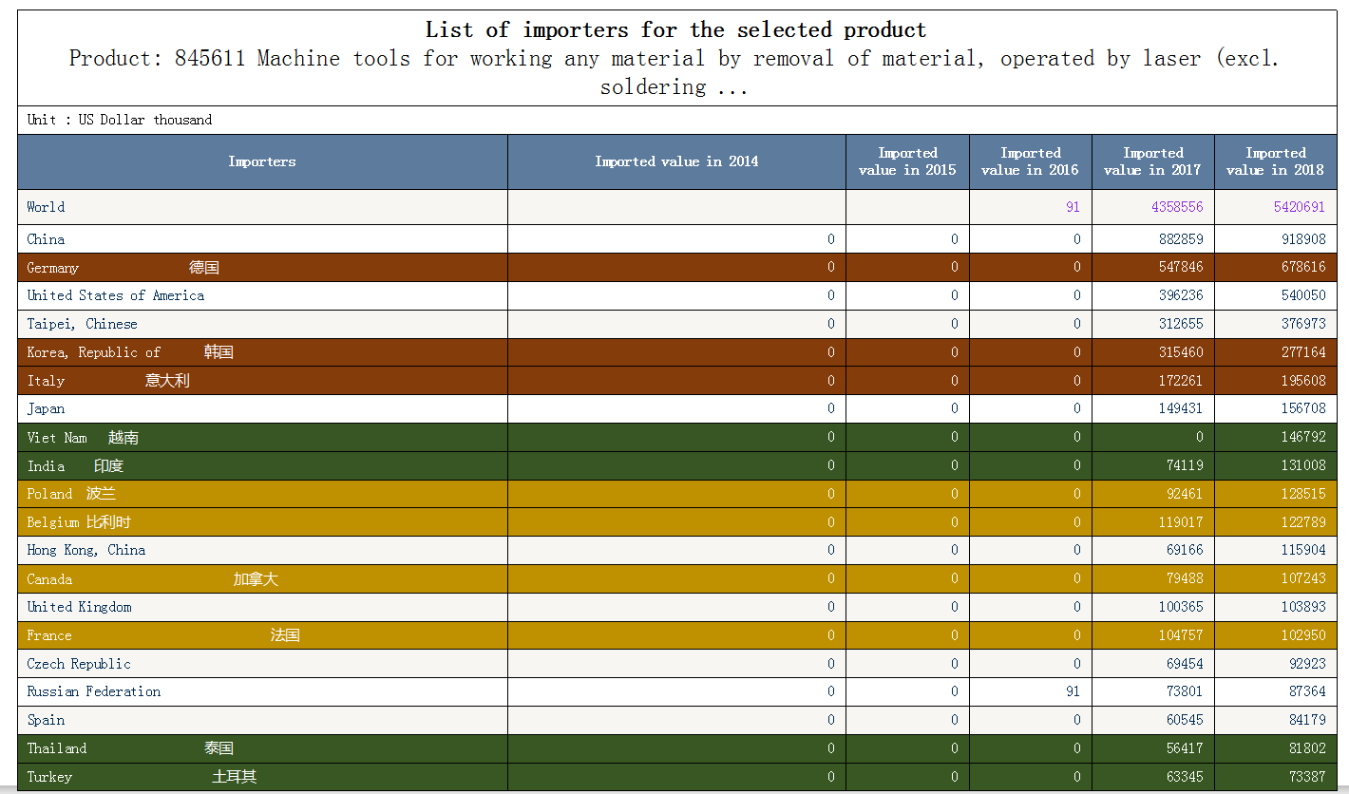
Task: Select the United Kingdom link
Action: point(79,607)
